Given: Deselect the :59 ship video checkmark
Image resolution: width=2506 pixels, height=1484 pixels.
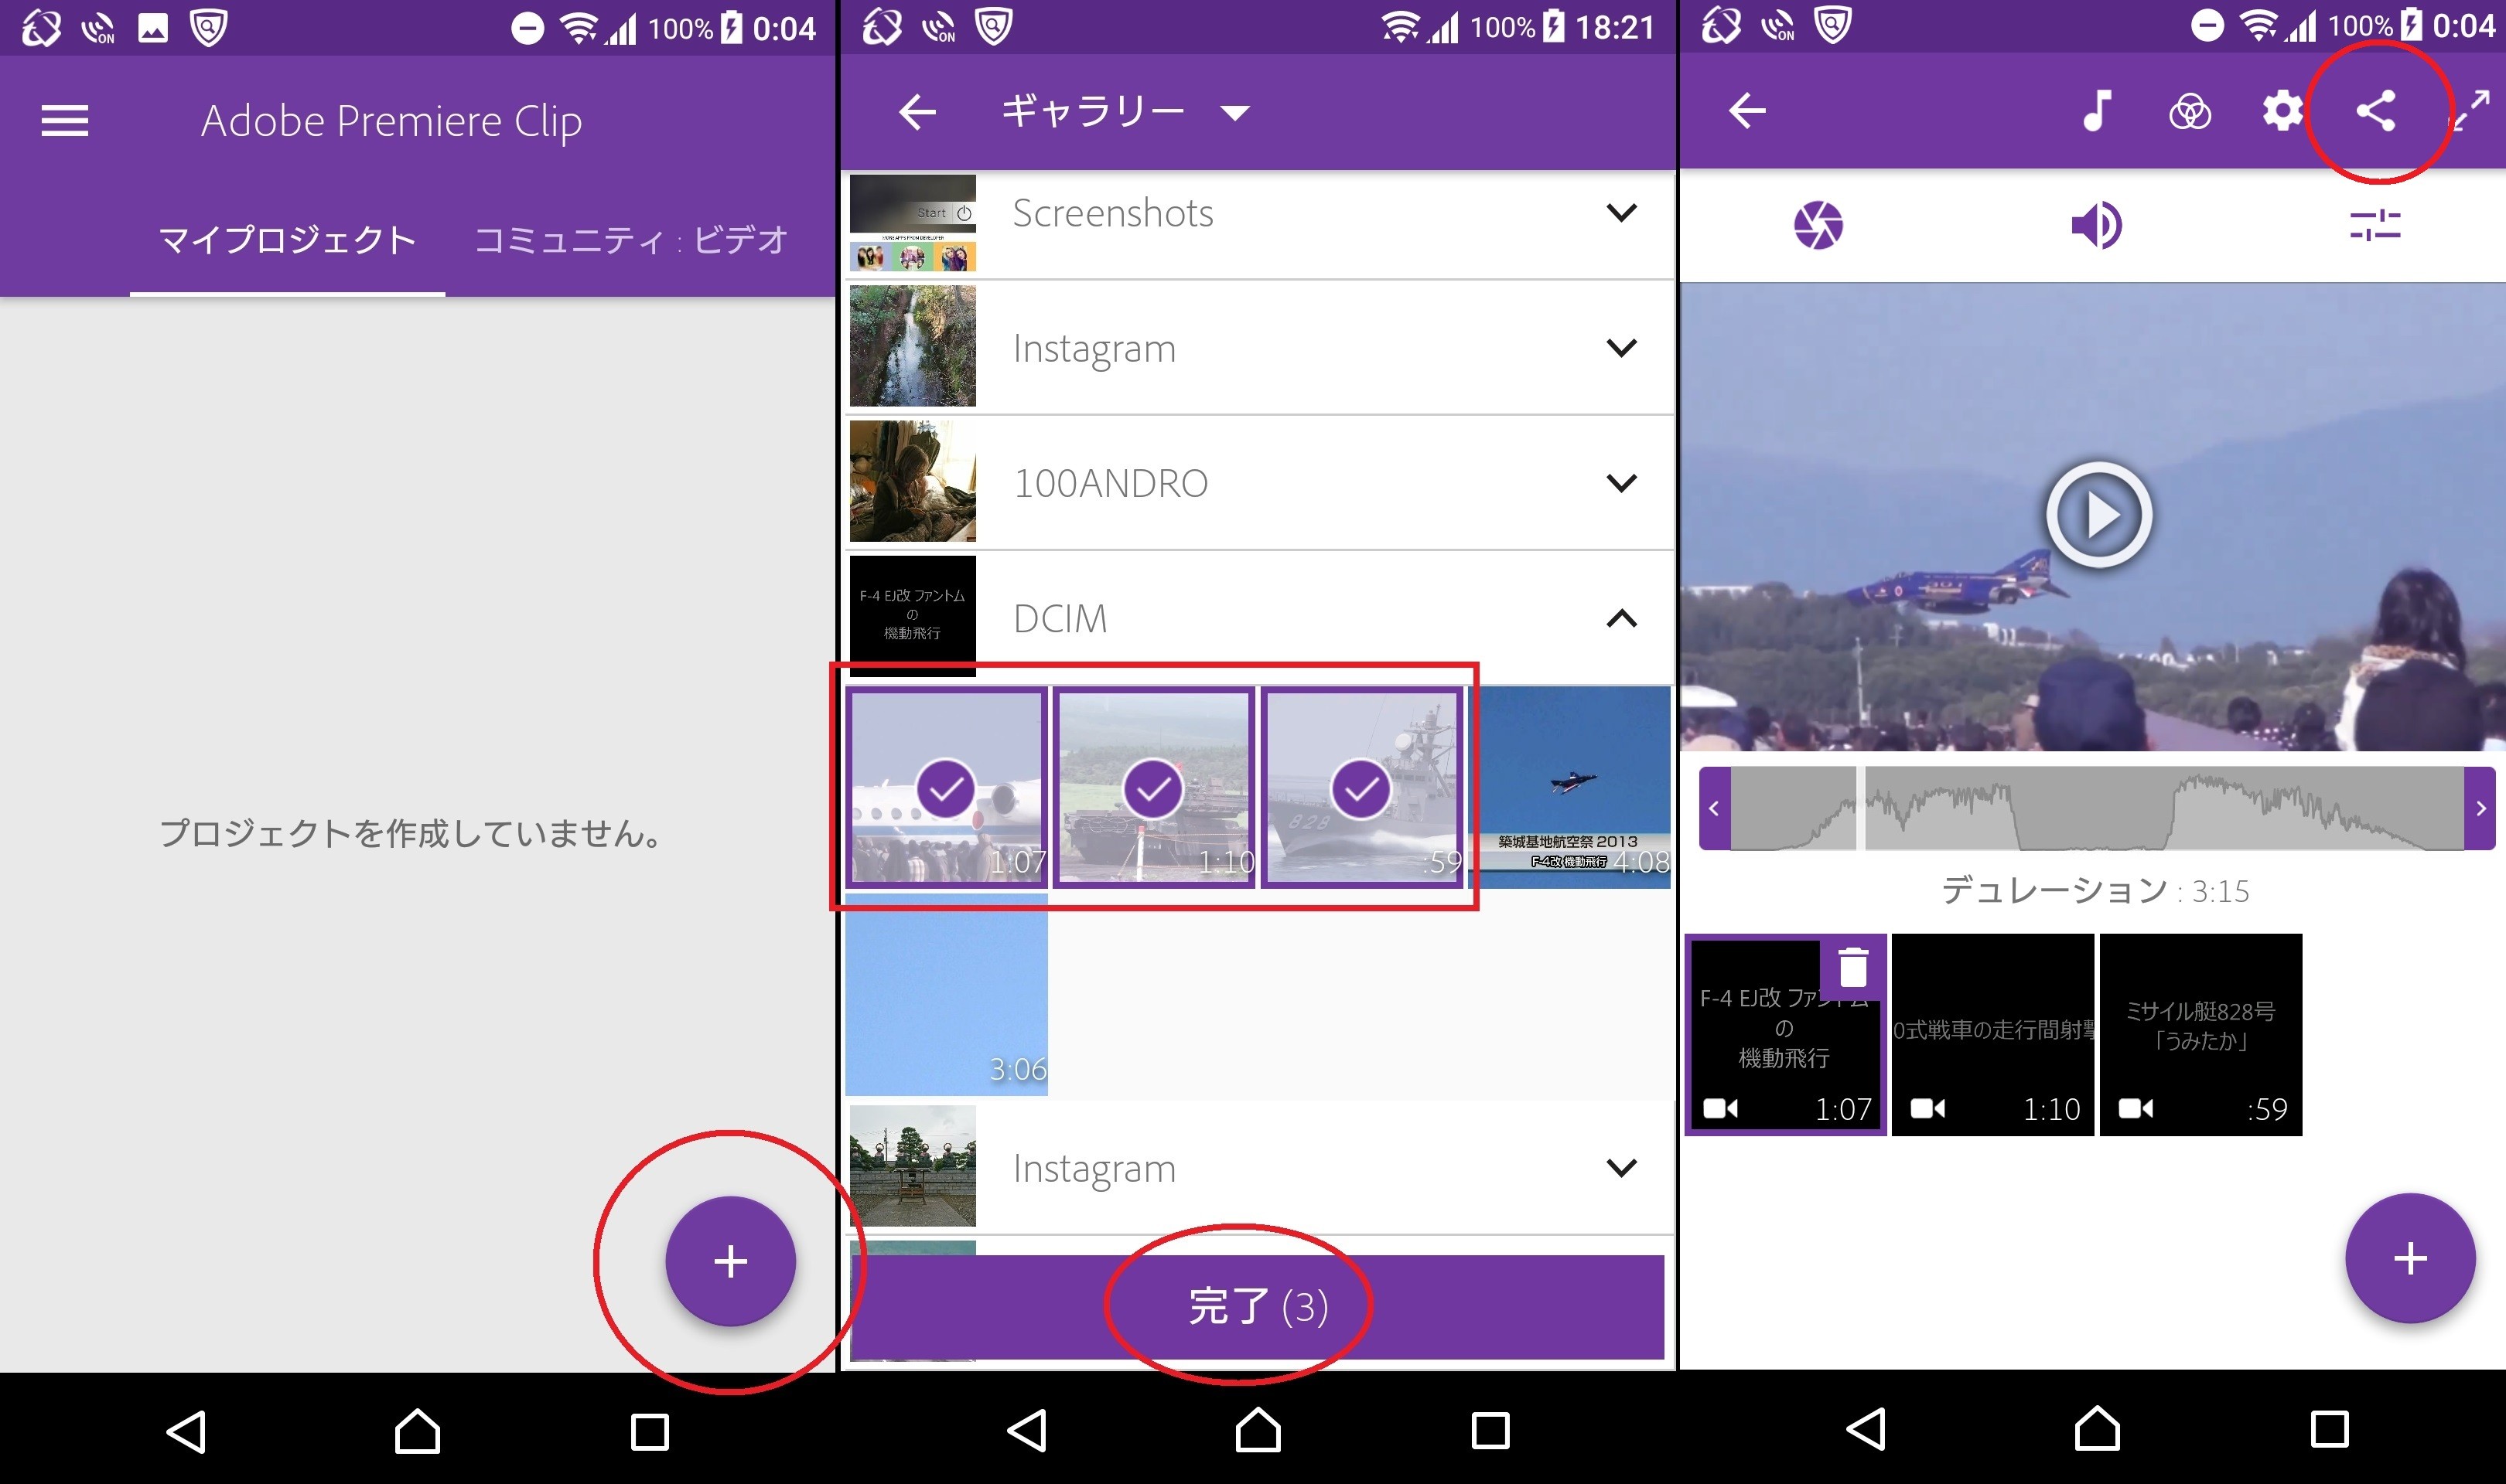Looking at the screenshot, I should coord(1361,789).
